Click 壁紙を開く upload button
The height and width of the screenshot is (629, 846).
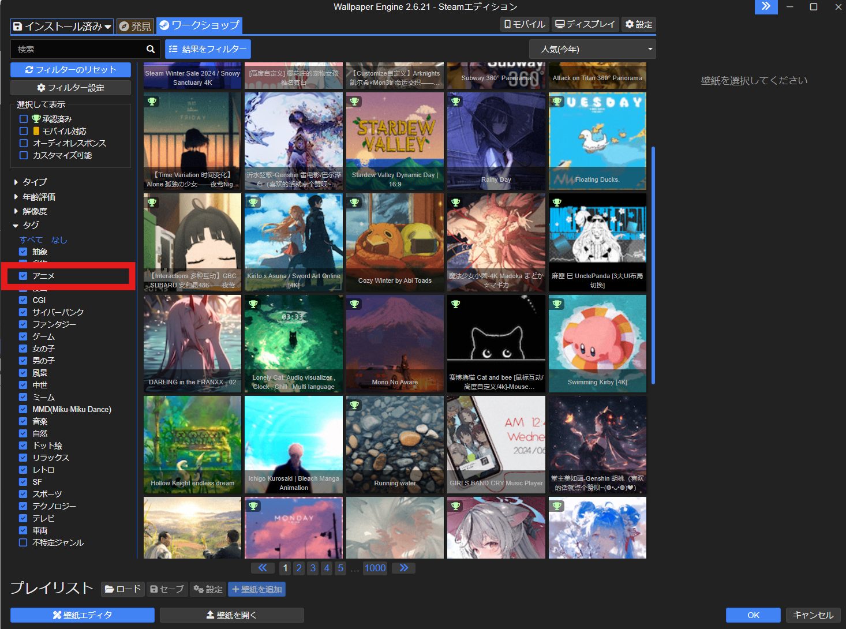pyautogui.click(x=231, y=615)
